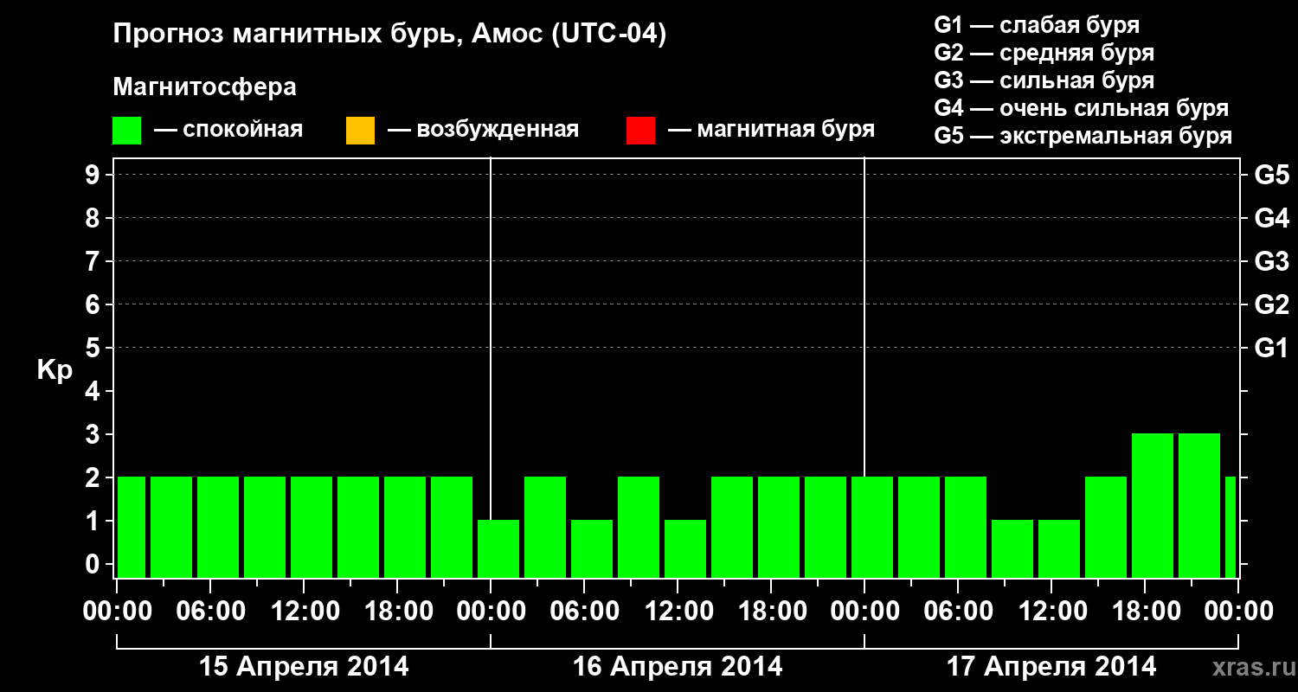Click the '16 Апреля 2014' date label
Screen dimensions: 1298x692
click(678, 666)
